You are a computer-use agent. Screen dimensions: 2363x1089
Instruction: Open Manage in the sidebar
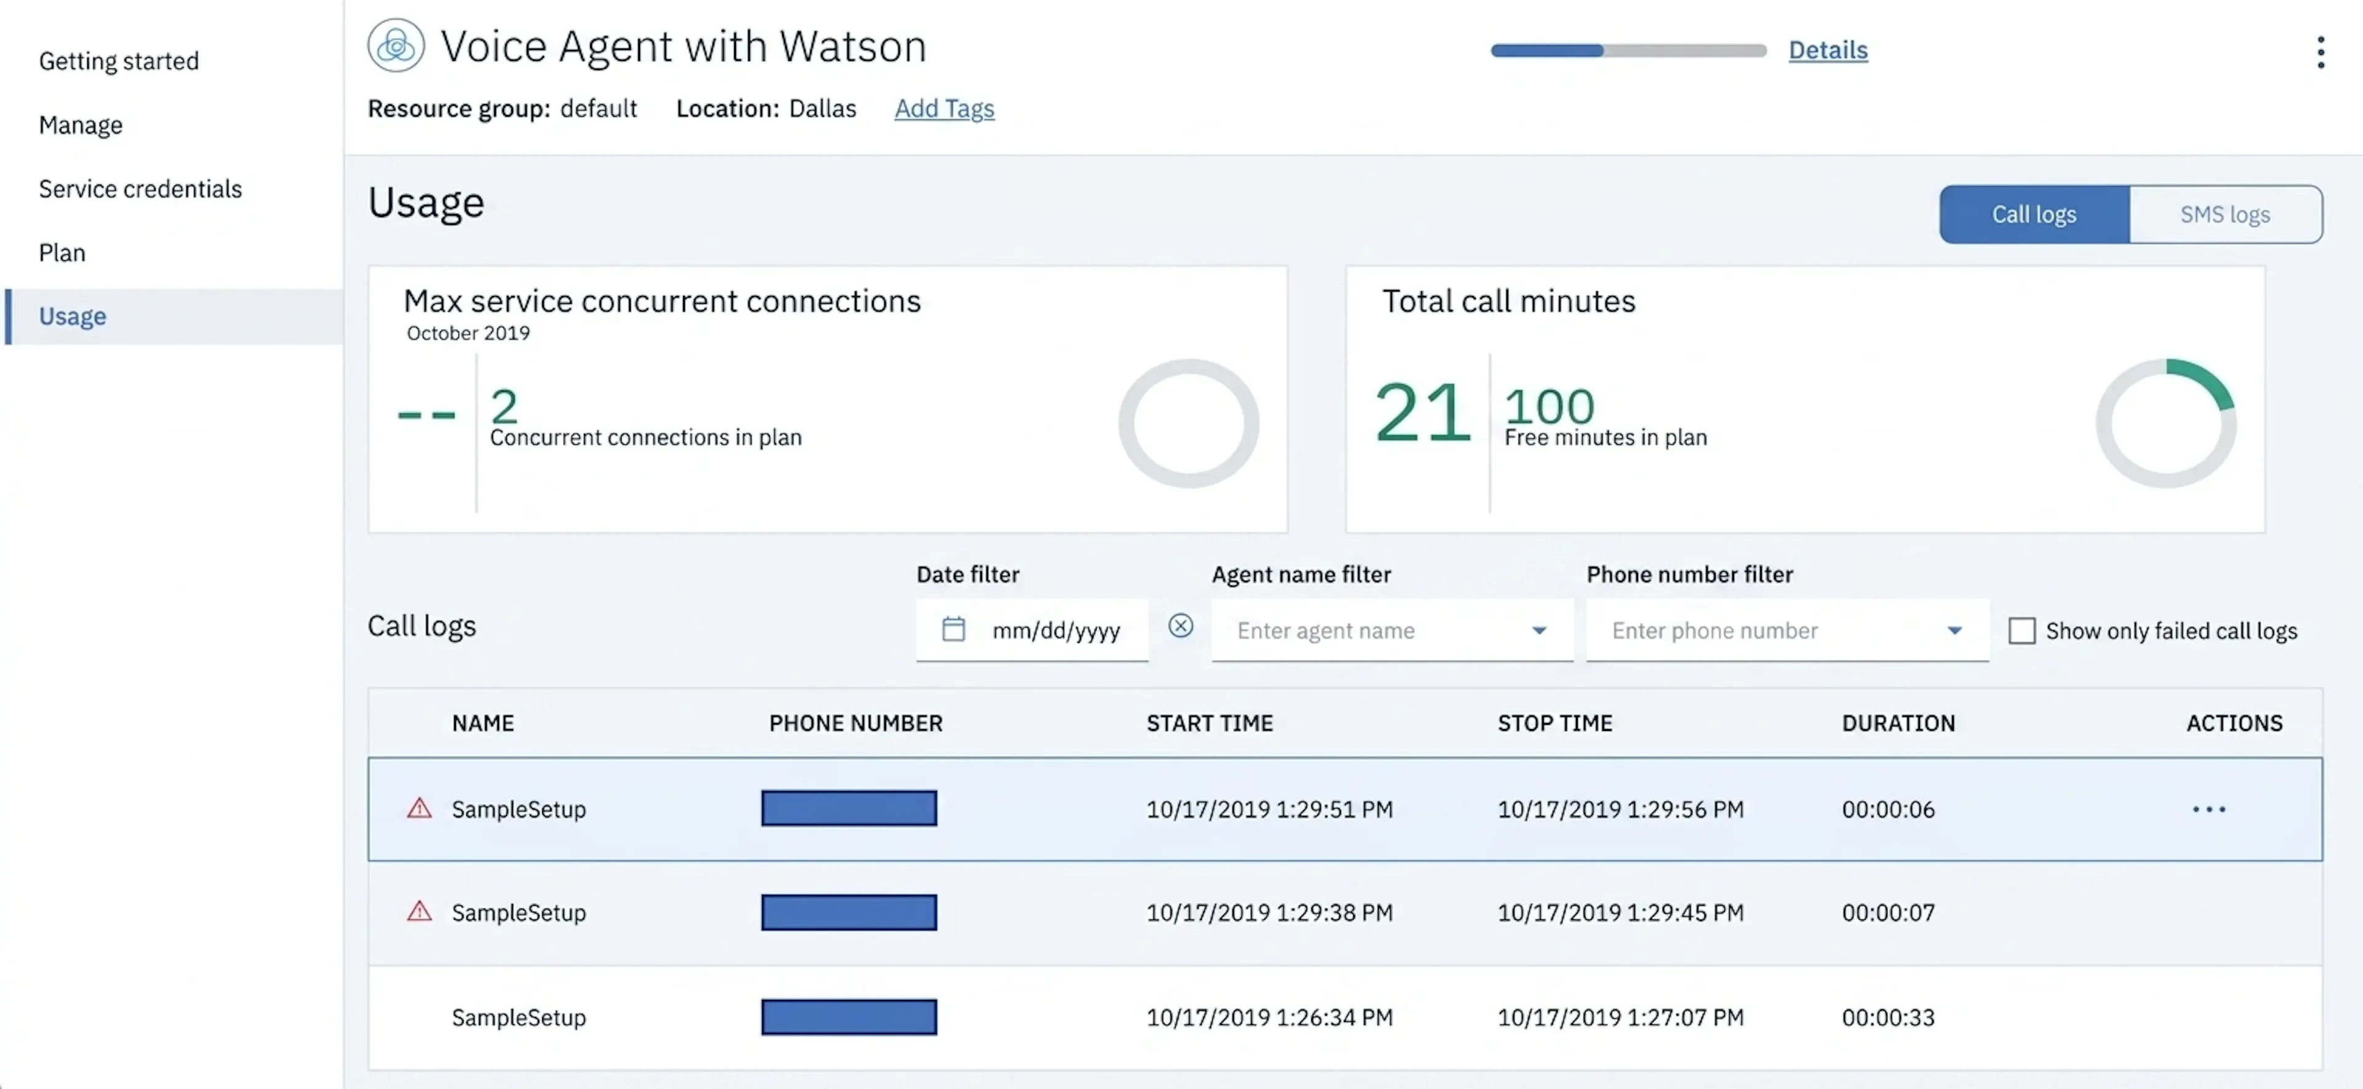pos(81,125)
